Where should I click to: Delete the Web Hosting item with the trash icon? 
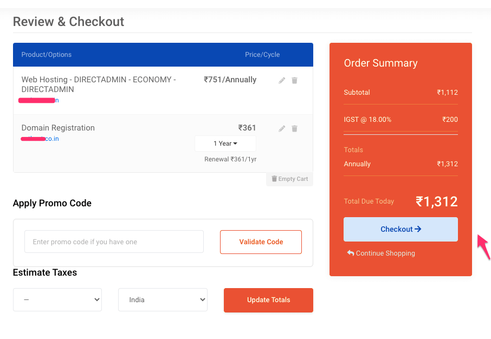point(294,80)
